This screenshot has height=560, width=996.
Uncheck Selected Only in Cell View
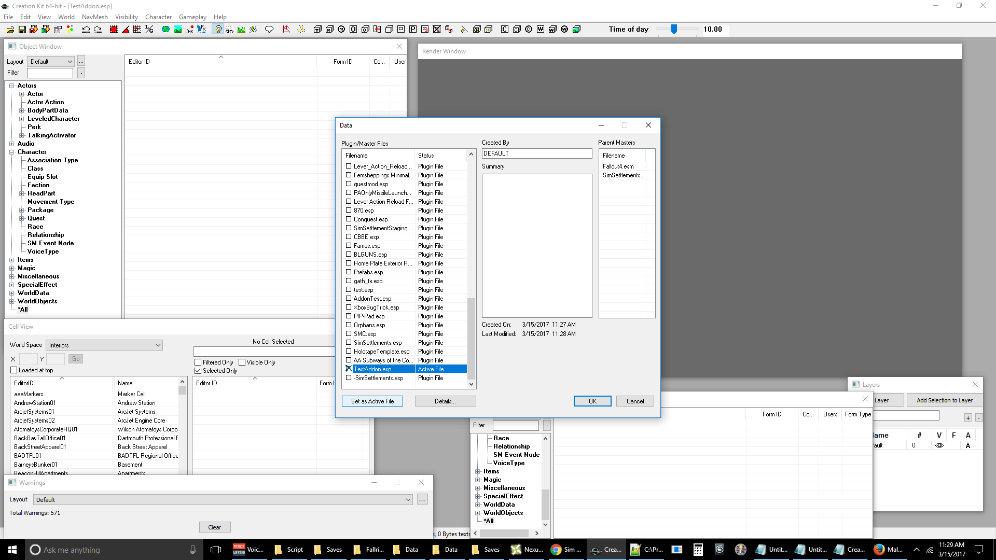(x=198, y=371)
